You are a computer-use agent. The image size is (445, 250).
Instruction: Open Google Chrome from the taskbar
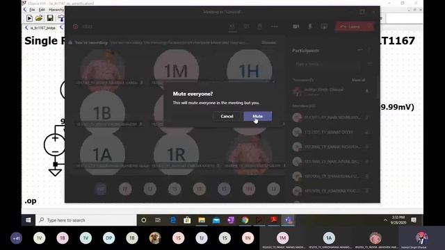point(245,220)
